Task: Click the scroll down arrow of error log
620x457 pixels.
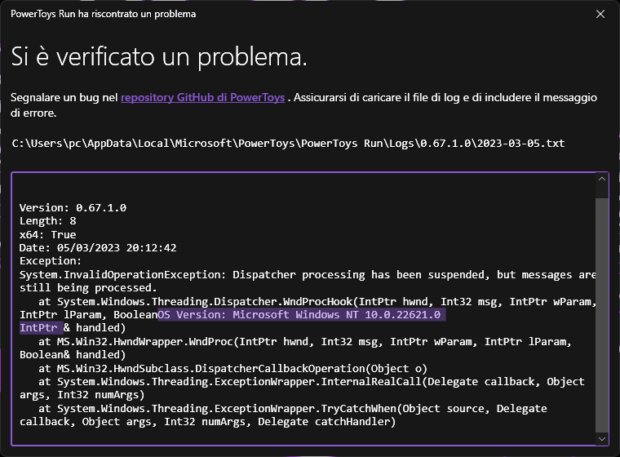Action: [602, 439]
